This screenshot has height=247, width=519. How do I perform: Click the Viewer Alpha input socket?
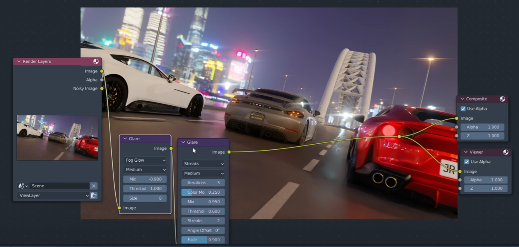(460, 180)
